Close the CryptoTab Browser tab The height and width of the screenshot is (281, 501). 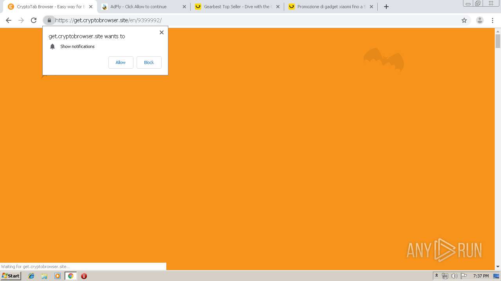coord(91,7)
